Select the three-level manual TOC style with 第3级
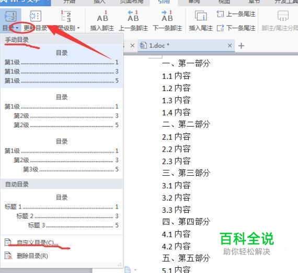This screenshot has width=298, height=273. (x=62, y=155)
